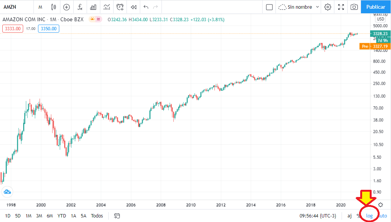Viewport: 391px width, 222px height.
Task: Open chart settings gear in top toolbar
Action: pyautogui.click(x=328, y=7)
